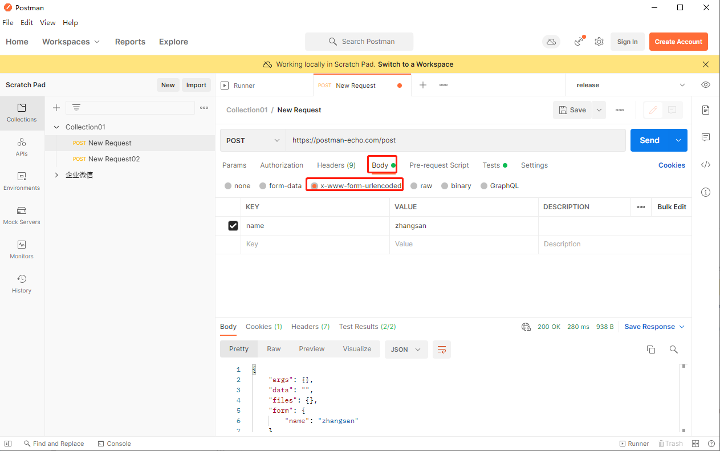Open the code snippet icon in right sidebar
The image size is (720, 451).
[x=706, y=165]
